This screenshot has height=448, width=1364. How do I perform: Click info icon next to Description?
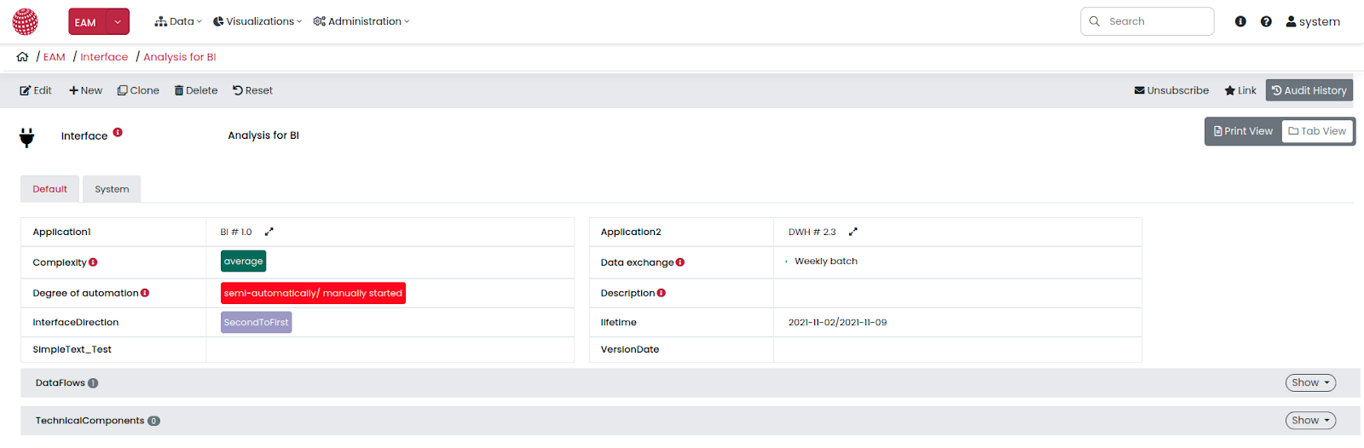pyautogui.click(x=662, y=293)
